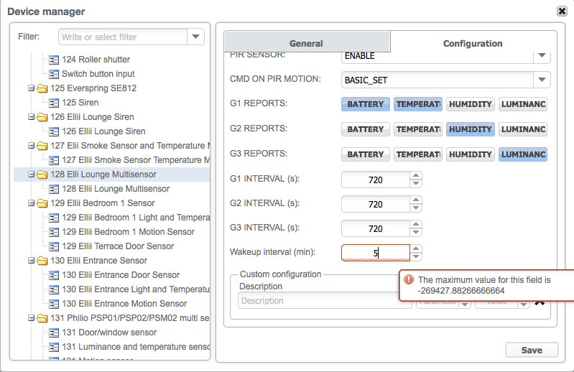
Task: Enable HUMIDITY in G3 REPORTS row
Action: [x=470, y=154]
